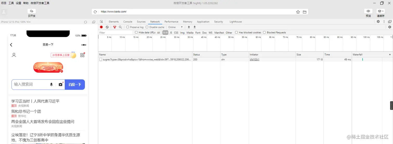Open the iPhone 12/13 (Pro) device dropdown

pyautogui.click(x=16, y=22)
